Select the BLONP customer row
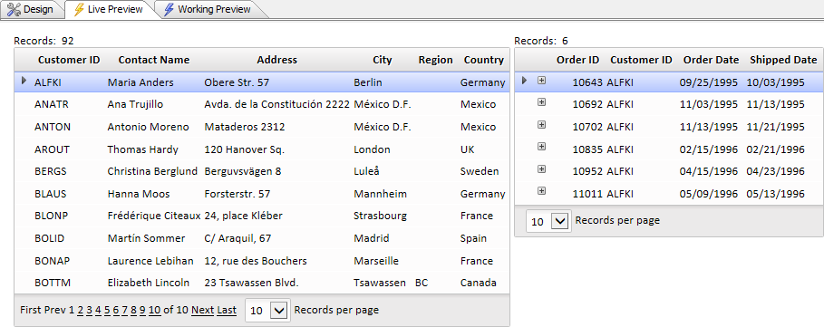 pyautogui.click(x=262, y=216)
